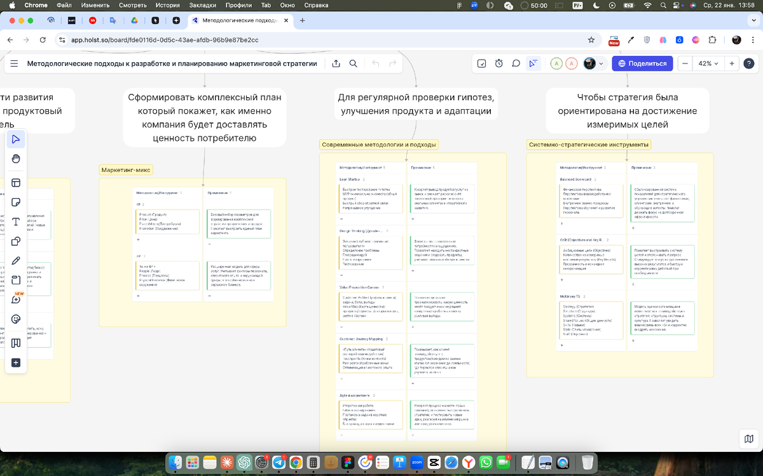Pick the sticky note tool
Viewport: 763px width, 476px height.
(16, 202)
